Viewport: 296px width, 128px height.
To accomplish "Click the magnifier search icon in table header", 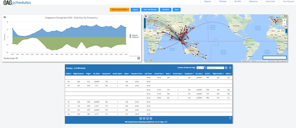I will tap(205, 68).
